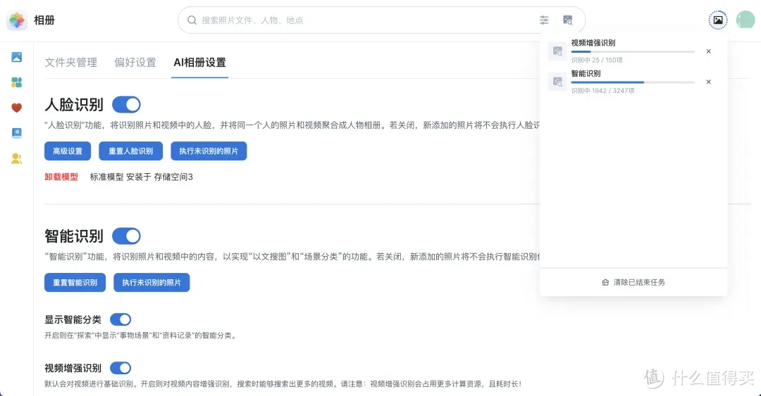Open the people icon in sidebar
The width and height of the screenshot is (761, 396).
click(16, 158)
